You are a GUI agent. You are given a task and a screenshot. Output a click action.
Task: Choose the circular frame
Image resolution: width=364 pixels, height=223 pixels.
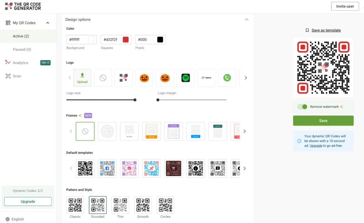pyautogui.click(x=107, y=131)
